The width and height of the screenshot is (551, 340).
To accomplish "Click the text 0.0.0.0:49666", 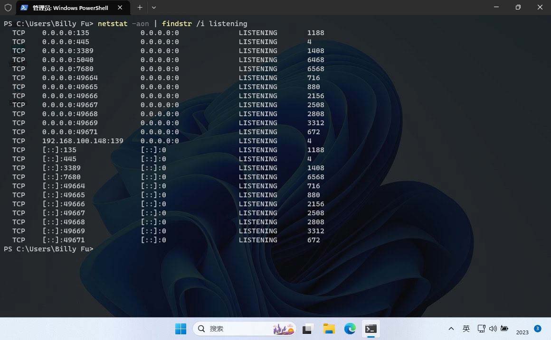I will pyautogui.click(x=70, y=96).
